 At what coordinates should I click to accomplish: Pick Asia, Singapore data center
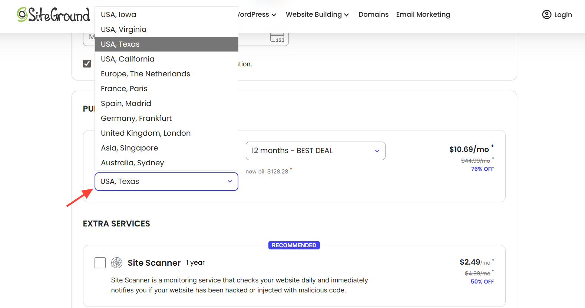coord(167,148)
